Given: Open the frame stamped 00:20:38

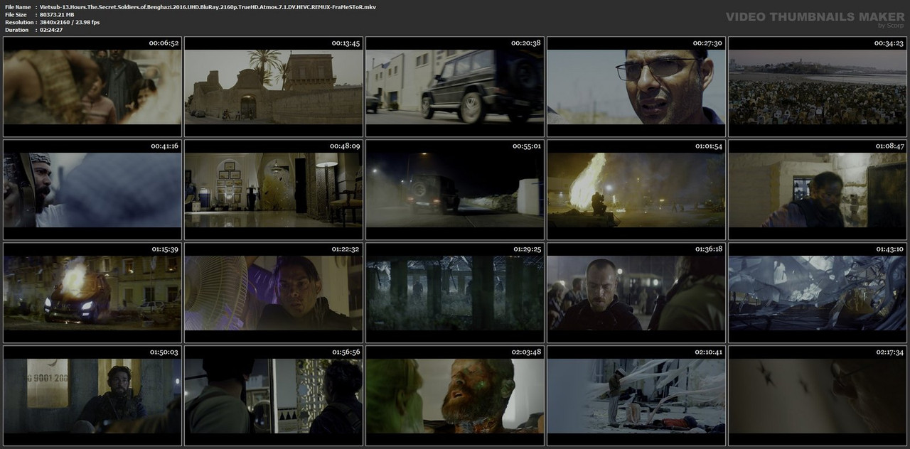Looking at the screenshot, I should 455,87.
